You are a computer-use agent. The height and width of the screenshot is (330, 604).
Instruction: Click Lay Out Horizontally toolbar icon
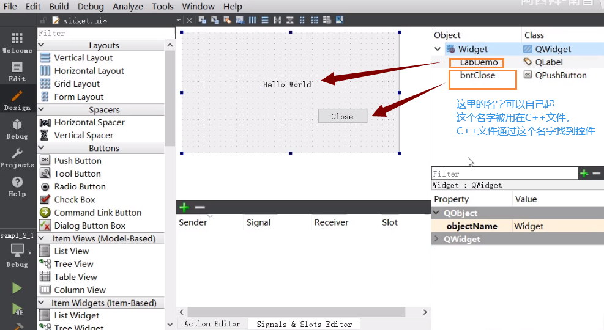click(x=252, y=20)
